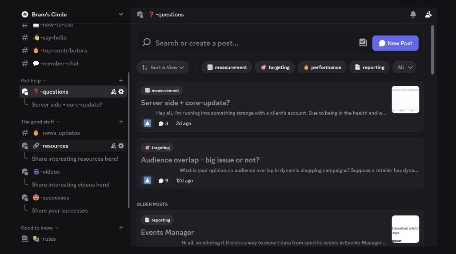Select the -questions forum channel
Screen dimensions: 456x254
(73, 91)
